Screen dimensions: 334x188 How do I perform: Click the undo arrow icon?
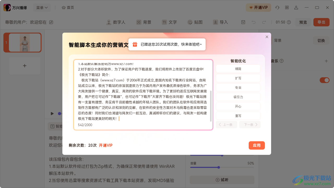click(x=254, y=22)
